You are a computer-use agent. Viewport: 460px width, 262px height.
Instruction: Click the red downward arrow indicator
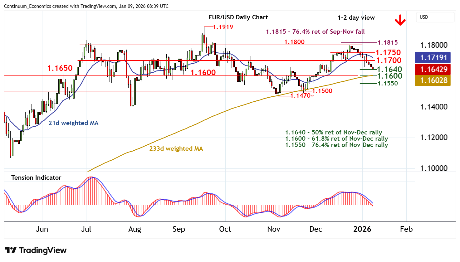coord(400,21)
